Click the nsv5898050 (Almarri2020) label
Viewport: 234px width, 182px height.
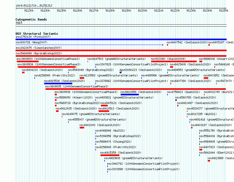pos(74,97)
